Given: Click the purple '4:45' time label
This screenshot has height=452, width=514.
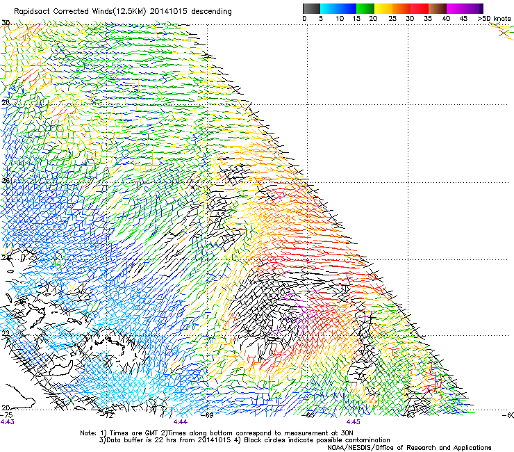Looking at the screenshot, I should (x=353, y=422).
